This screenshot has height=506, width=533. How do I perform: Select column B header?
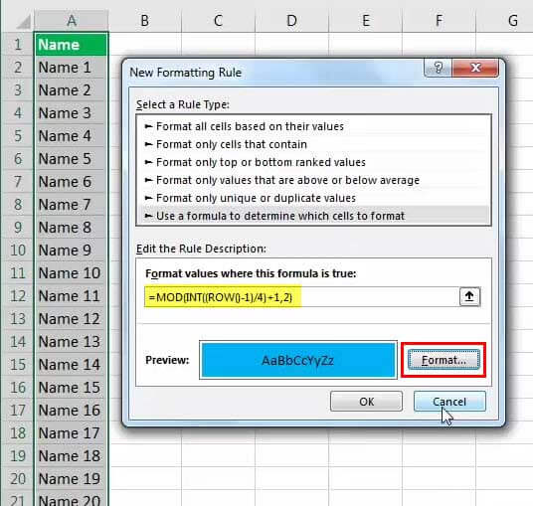pos(145,21)
